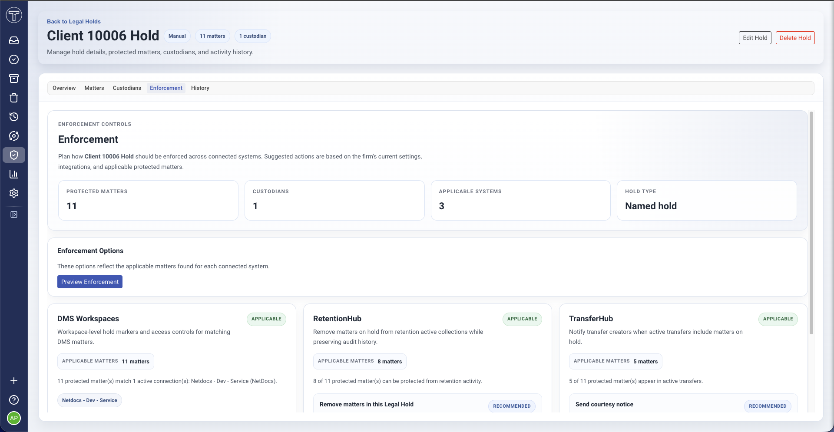
Task: Click DMS Workspaces applicable matters 11 matters
Action: click(106, 361)
